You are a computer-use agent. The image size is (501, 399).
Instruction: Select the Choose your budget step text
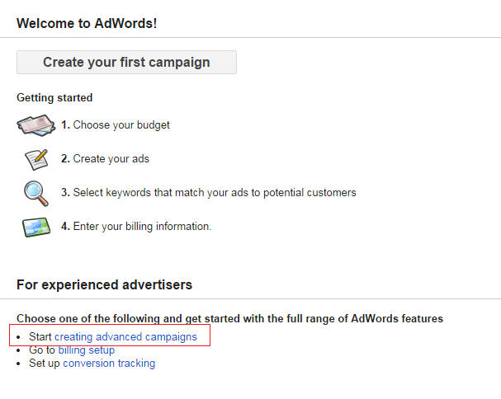116,125
